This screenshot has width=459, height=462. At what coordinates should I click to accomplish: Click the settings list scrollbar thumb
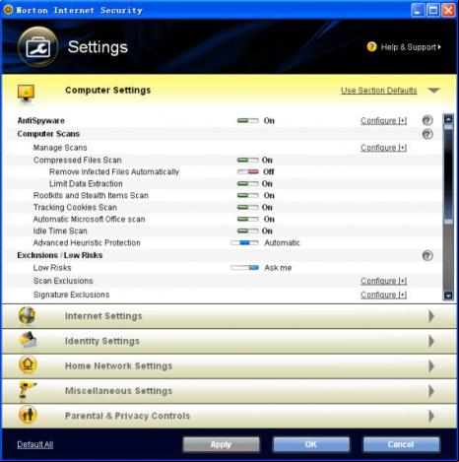(x=448, y=174)
